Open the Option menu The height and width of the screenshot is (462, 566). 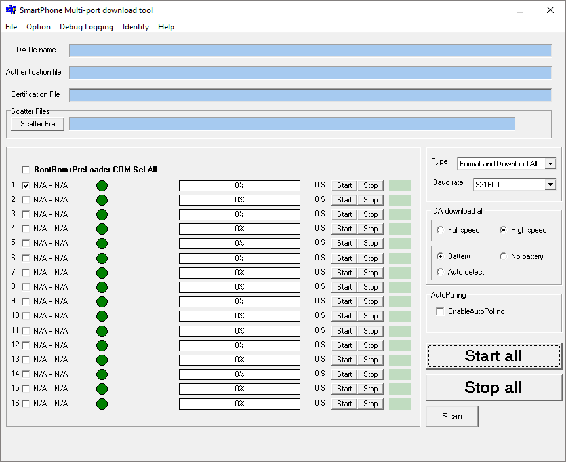tap(38, 27)
